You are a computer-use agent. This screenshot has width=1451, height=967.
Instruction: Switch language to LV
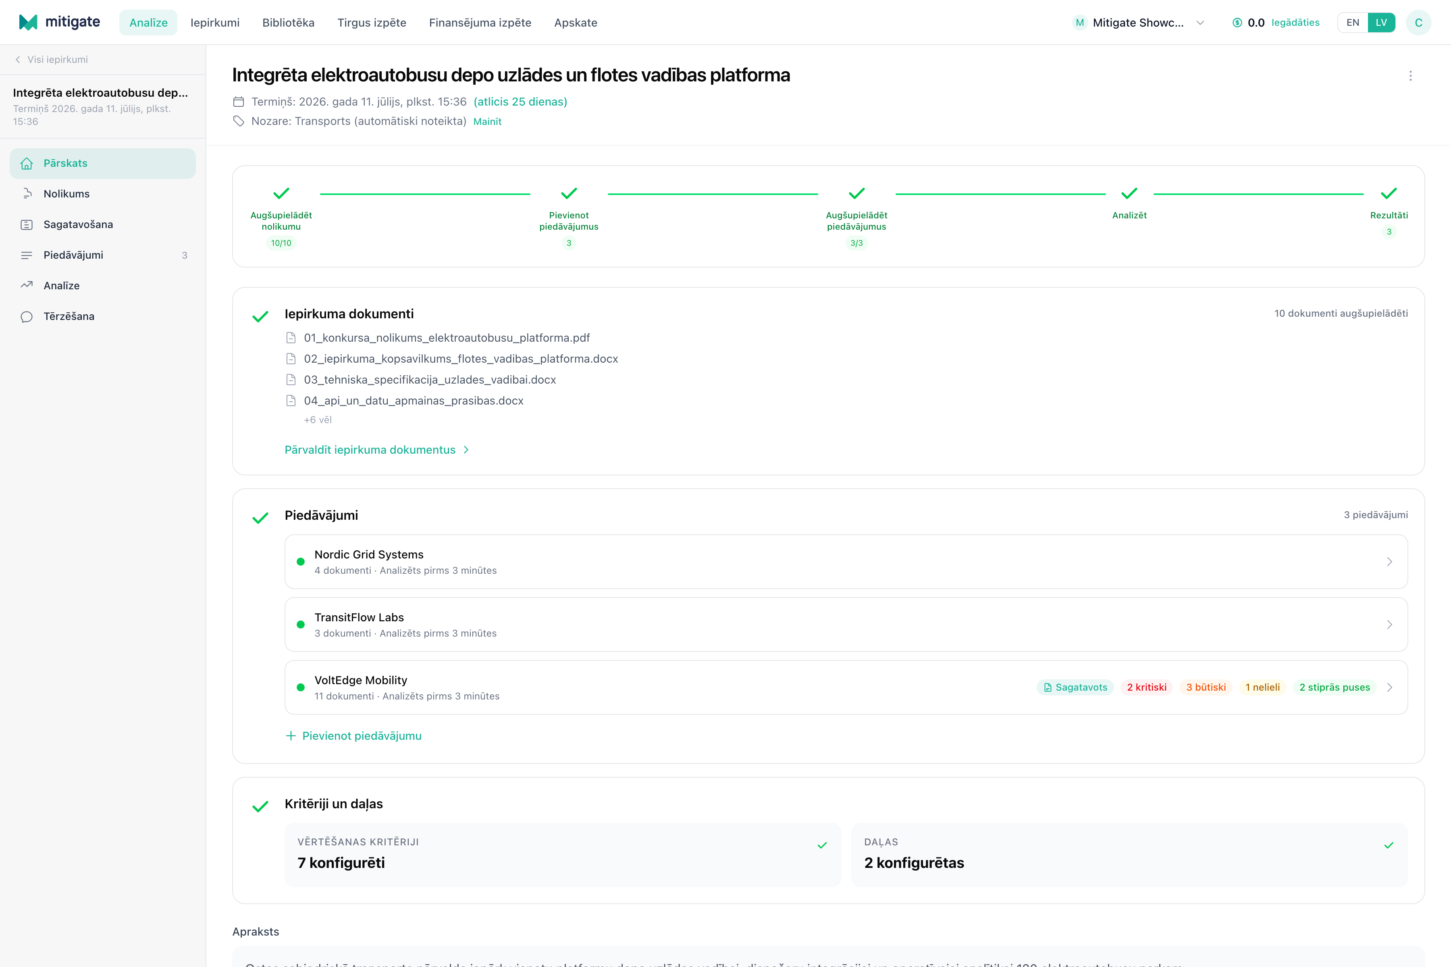click(1381, 23)
